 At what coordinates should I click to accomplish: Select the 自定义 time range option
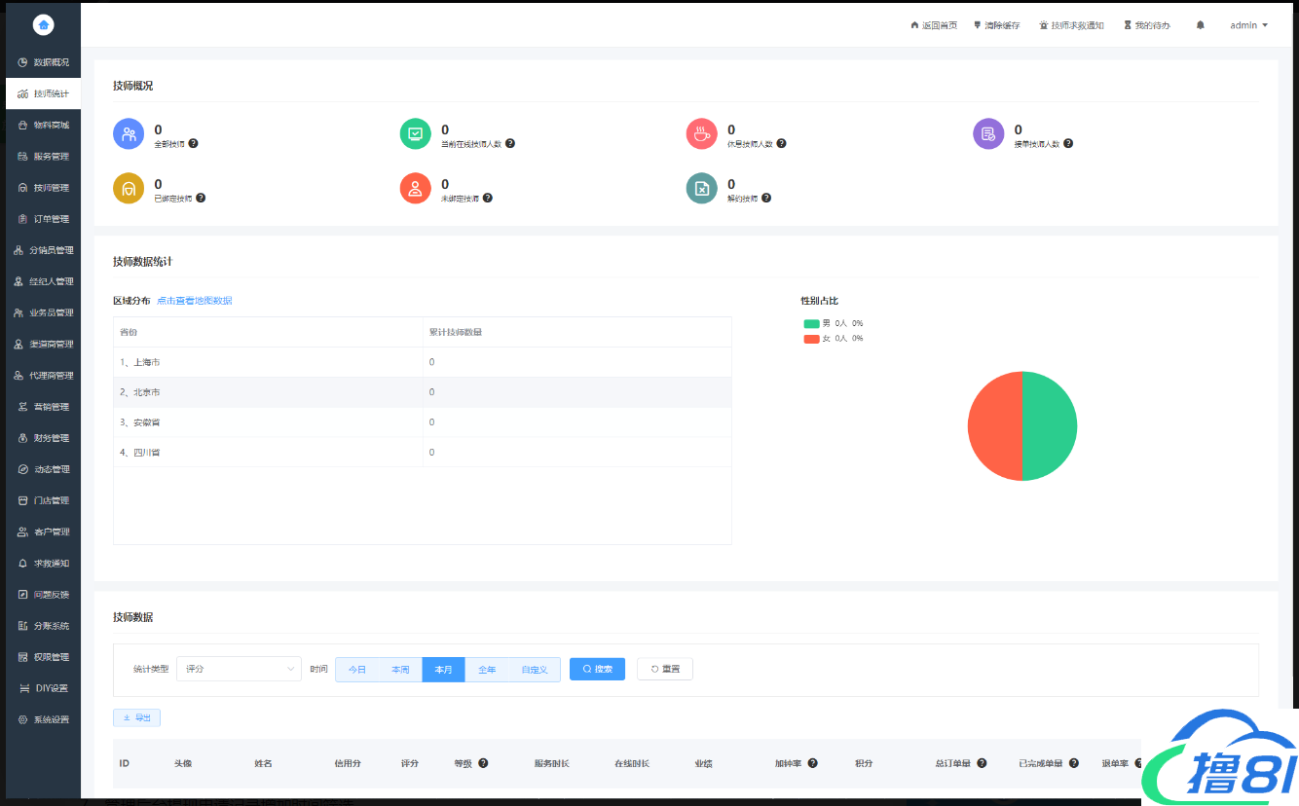pyautogui.click(x=535, y=670)
